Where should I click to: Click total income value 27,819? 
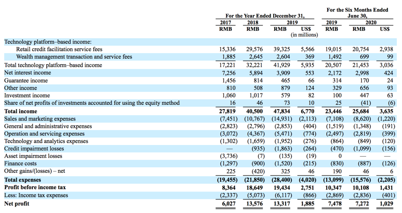point(227,111)
